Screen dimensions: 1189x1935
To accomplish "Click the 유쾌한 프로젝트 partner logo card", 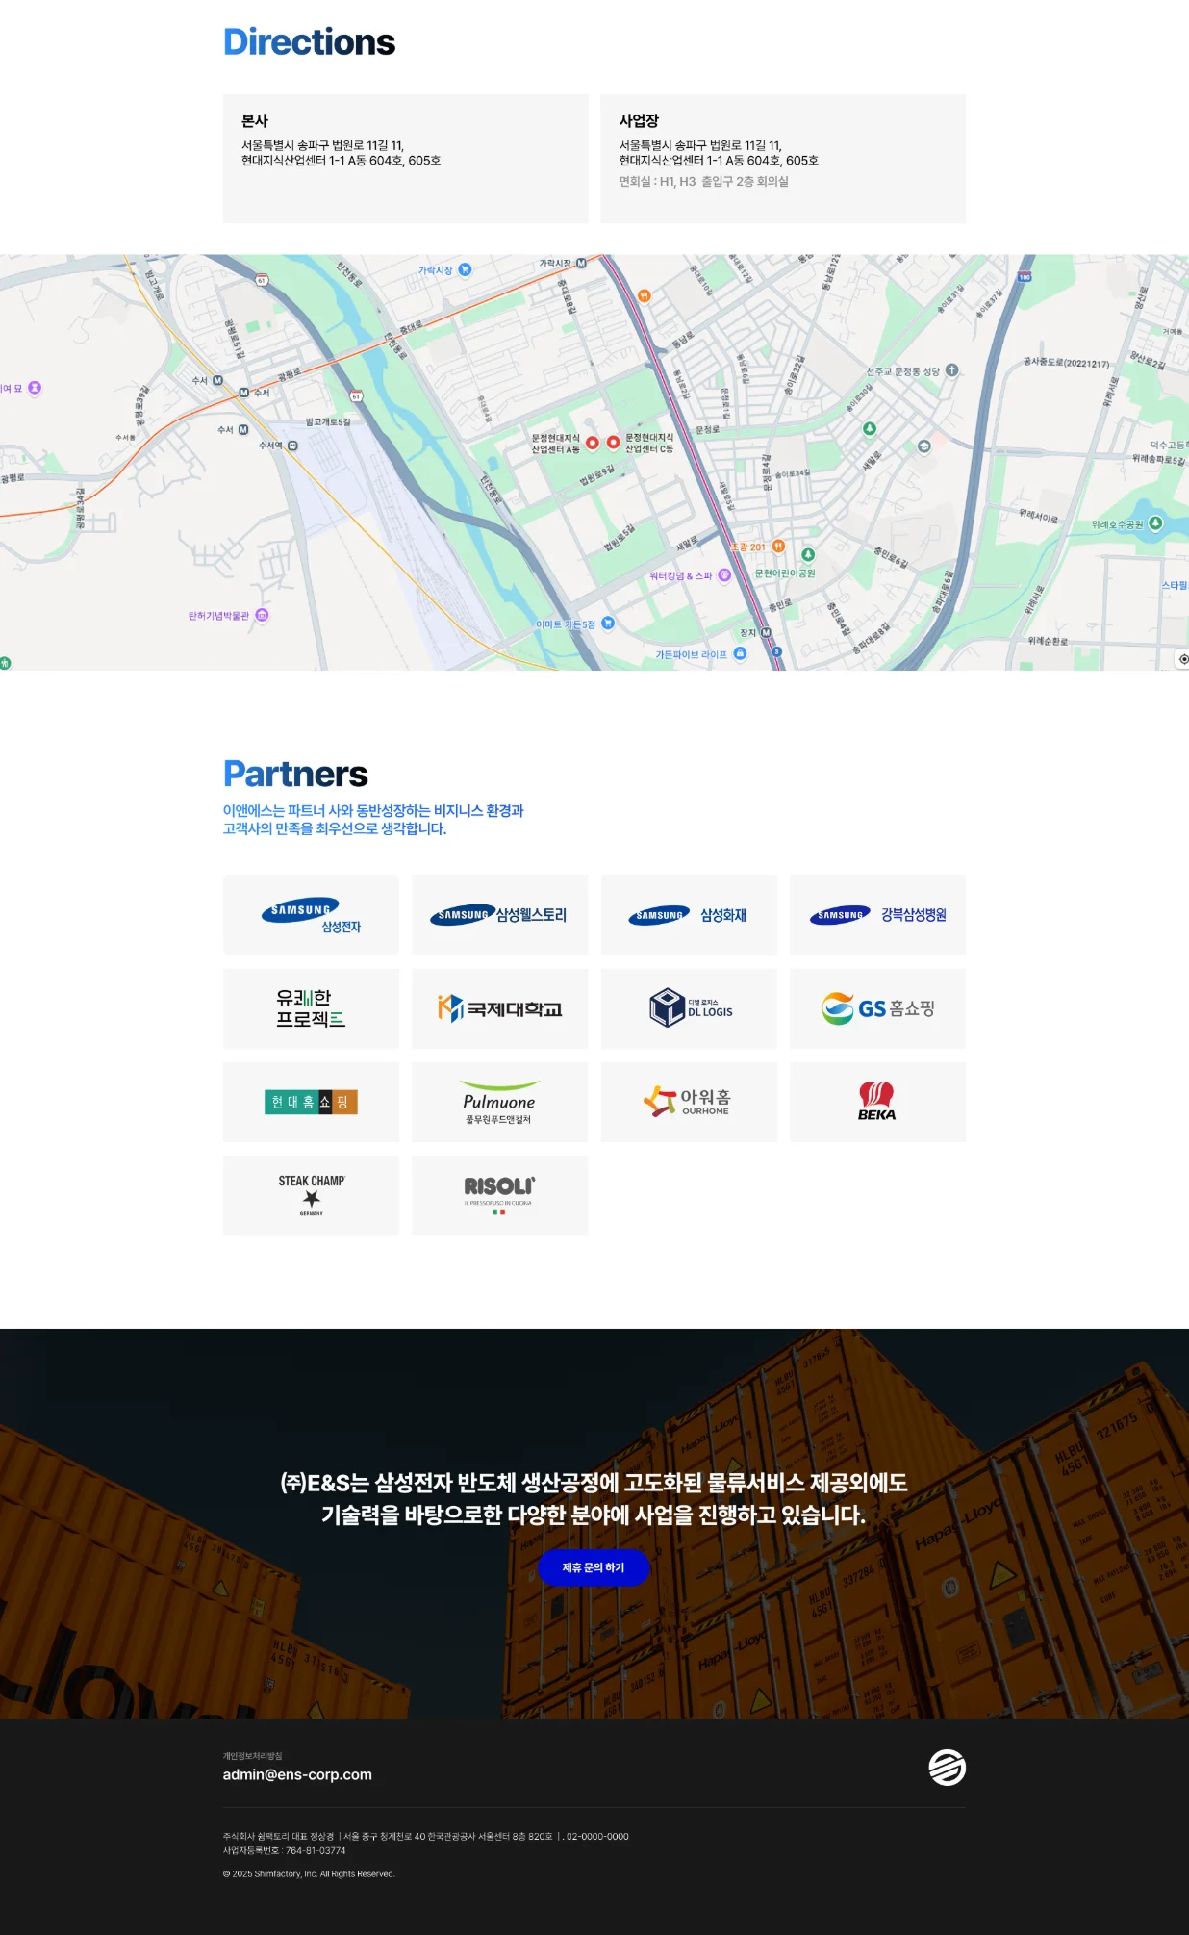I will tap(311, 1008).
